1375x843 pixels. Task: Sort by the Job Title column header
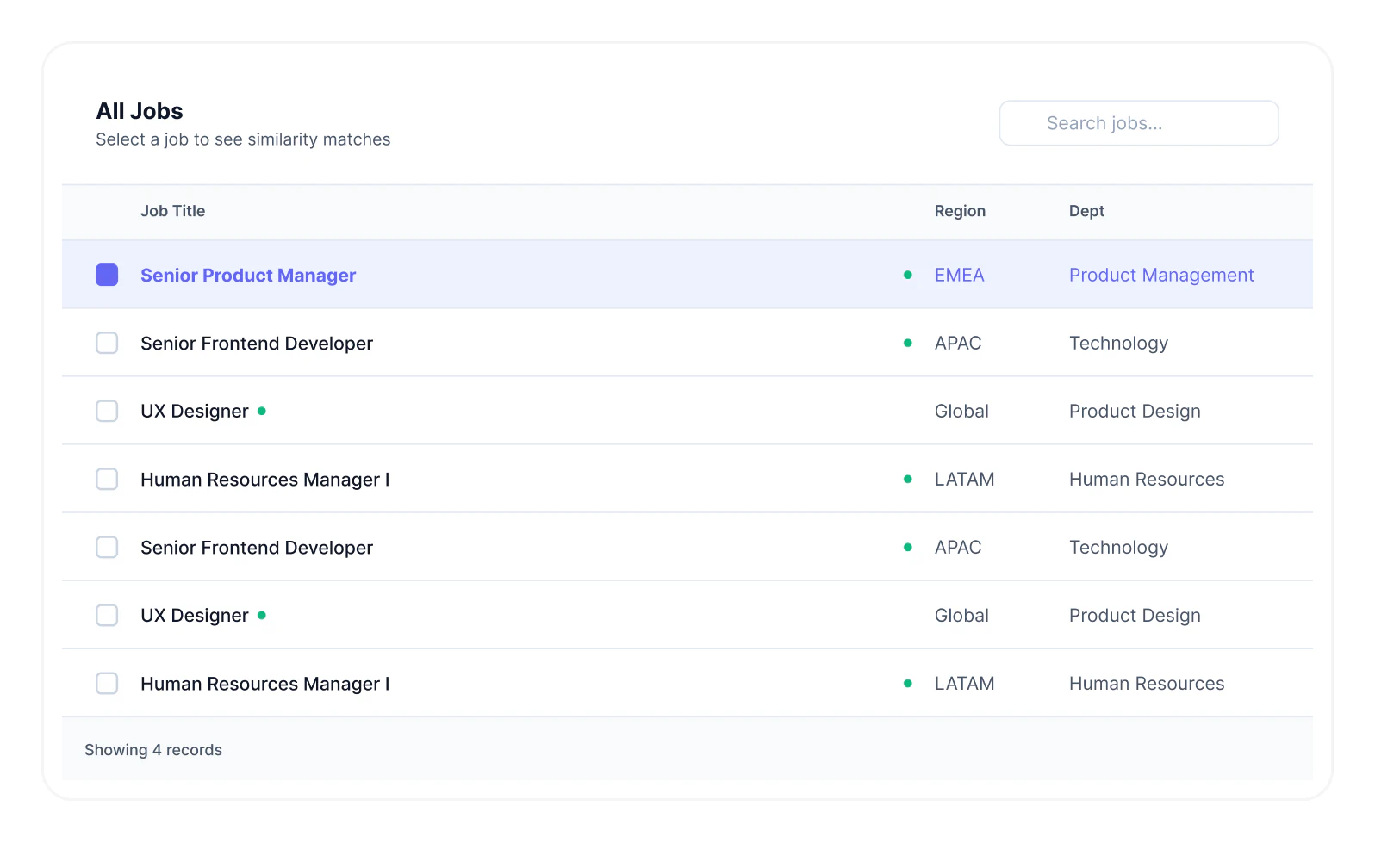[173, 211]
